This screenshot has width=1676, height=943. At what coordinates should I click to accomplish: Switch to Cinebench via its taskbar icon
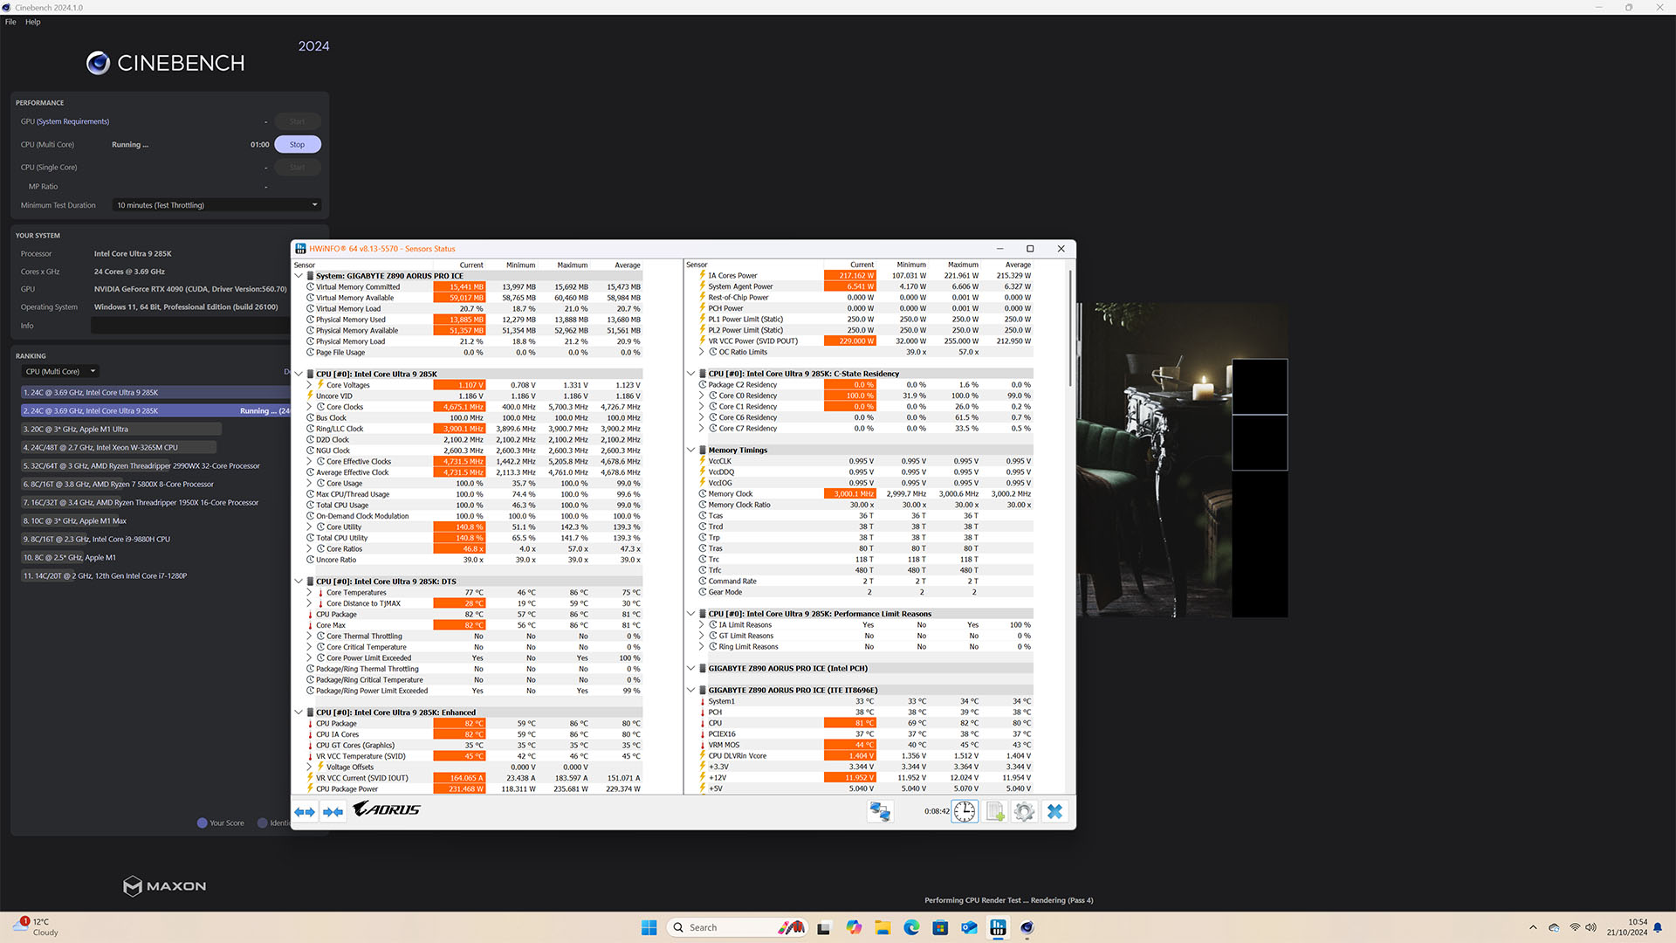pos(1027,927)
